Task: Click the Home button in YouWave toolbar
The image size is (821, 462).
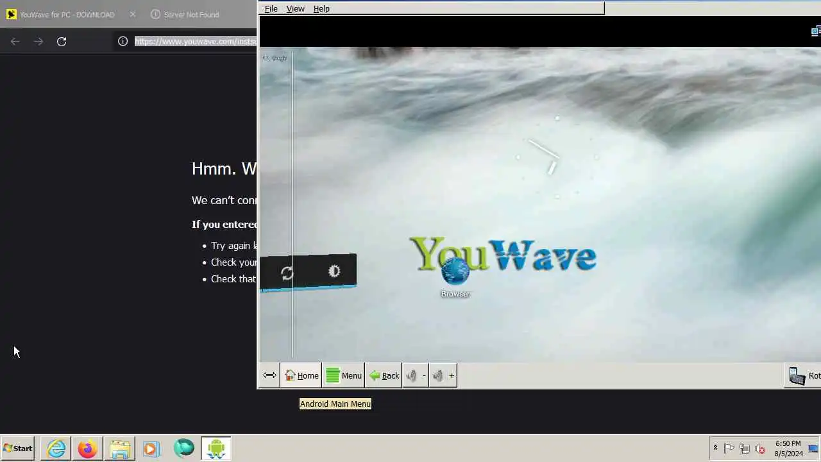Action: pos(301,376)
